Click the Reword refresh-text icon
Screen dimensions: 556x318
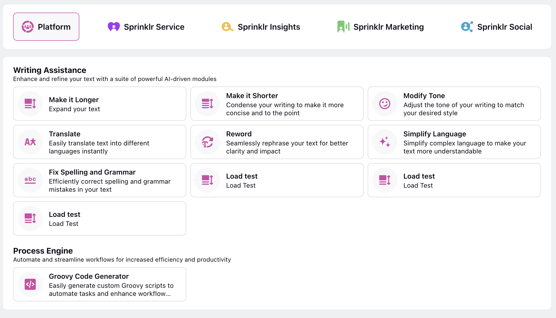(x=207, y=142)
